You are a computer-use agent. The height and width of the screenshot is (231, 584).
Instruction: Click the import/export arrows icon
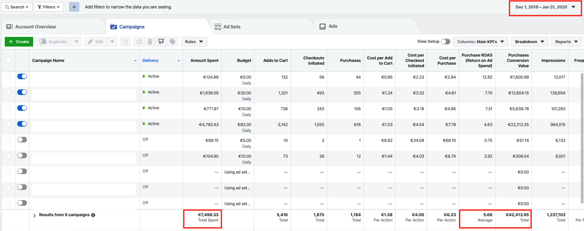point(161,42)
